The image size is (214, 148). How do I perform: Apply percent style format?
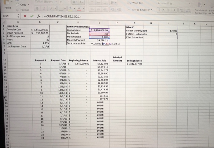168,10
